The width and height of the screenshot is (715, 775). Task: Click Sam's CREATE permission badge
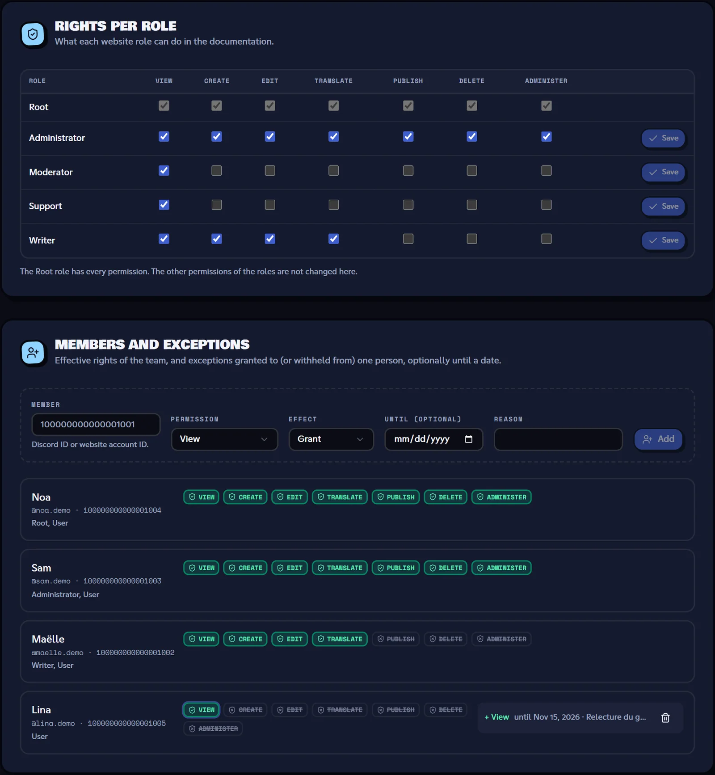(245, 568)
